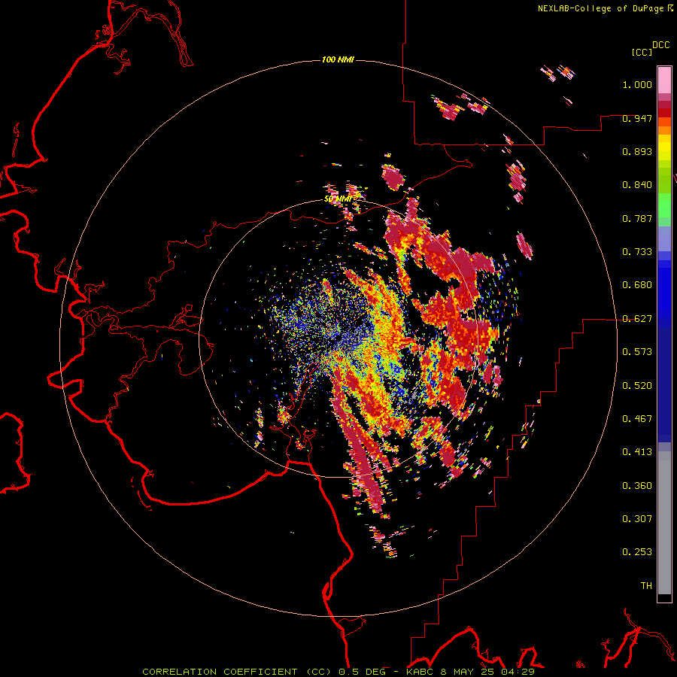Select the 04:29 timestamp text
Image resolution: width=677 pixels, height=677 pixels.
point(518,672)
